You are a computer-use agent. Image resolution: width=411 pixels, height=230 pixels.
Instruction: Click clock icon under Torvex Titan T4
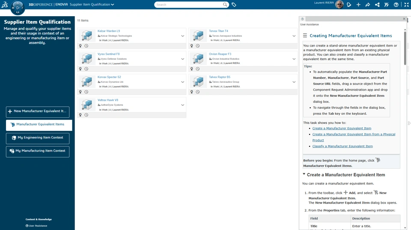click(198, 46)
